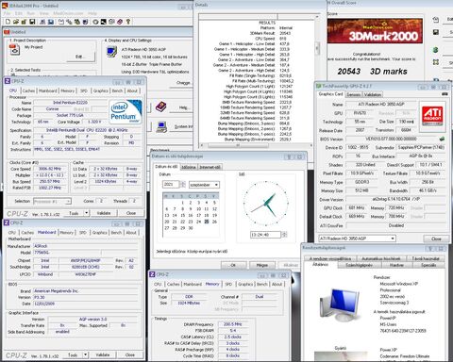This screenshot has height=362, width=453.
Task: Click the floppy disk icon in Overall Score window
Action: click(x=436, y=32)
